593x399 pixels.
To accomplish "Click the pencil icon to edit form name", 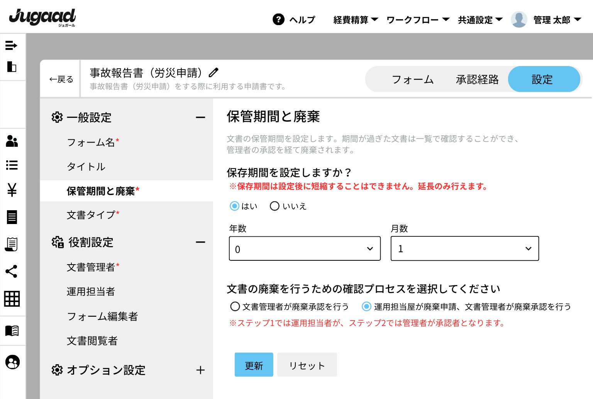I will pos(213,72).
